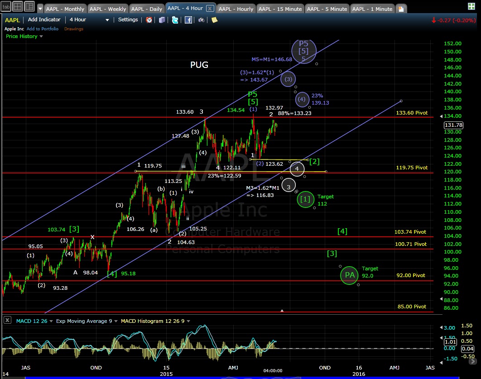Switch to AAPL - Daily tab

tap(147, 9)
